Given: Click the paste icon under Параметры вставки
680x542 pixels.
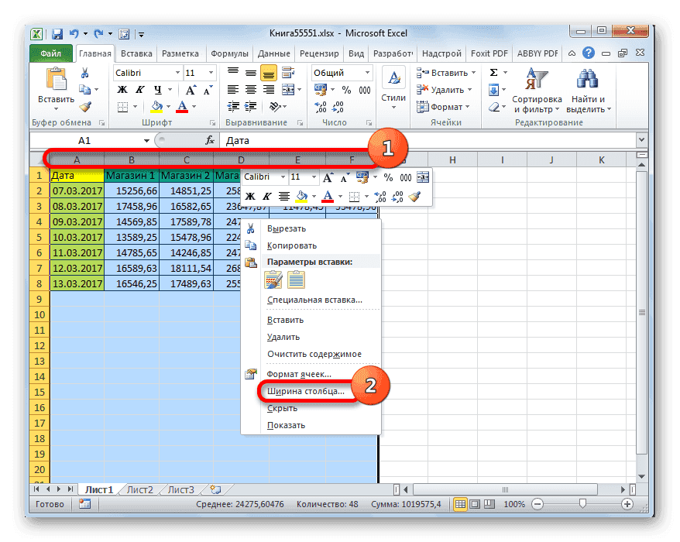Looking at the screenshot, I should pos(273,279).
